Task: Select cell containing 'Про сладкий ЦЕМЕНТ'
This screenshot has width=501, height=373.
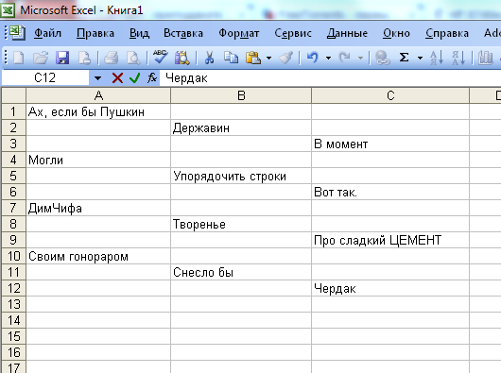Action: click(390, 240)
